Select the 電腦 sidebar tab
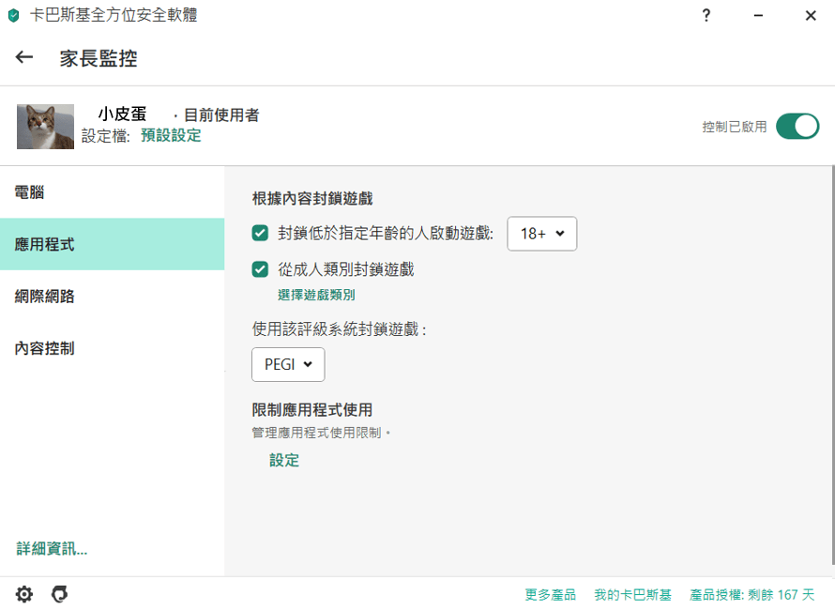 click(x=30, y=192)
